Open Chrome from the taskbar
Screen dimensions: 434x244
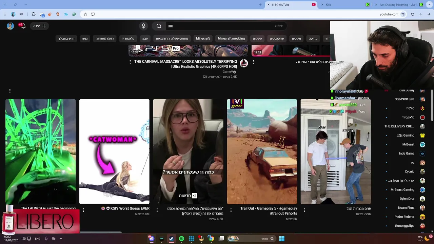(211, 239)
